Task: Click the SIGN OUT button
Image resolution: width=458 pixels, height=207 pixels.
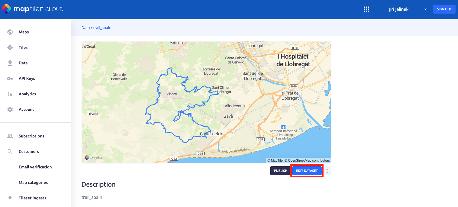Action: (x=444, y=9)
